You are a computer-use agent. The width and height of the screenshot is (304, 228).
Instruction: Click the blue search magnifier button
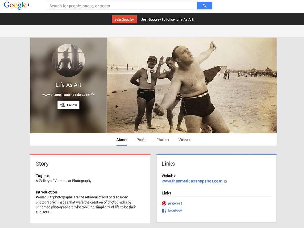[x=204, y=6]
